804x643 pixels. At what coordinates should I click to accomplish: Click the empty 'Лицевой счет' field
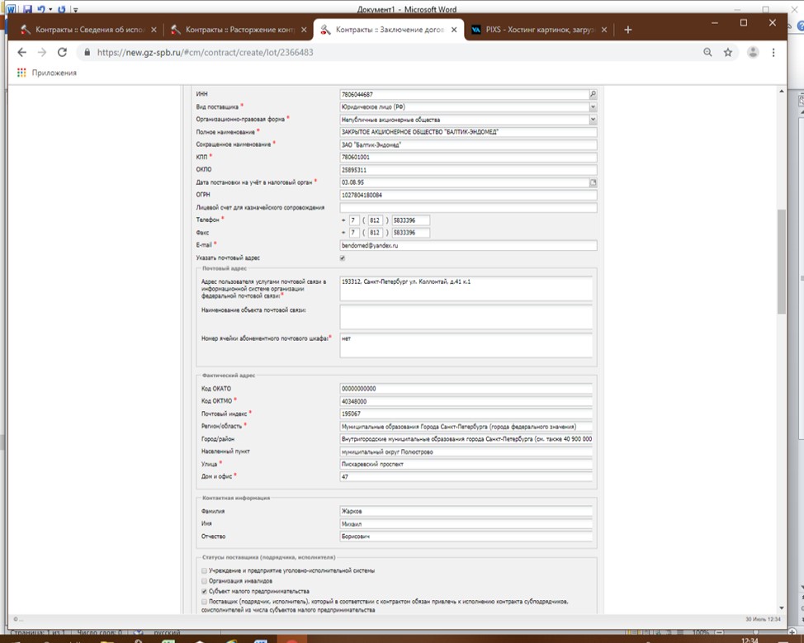pyautogui.click(x=468, y=208)
